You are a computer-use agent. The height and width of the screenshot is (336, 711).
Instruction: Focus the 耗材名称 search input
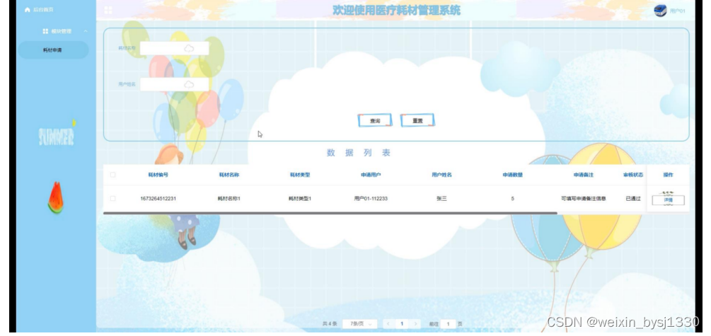[x=175, y=49]
